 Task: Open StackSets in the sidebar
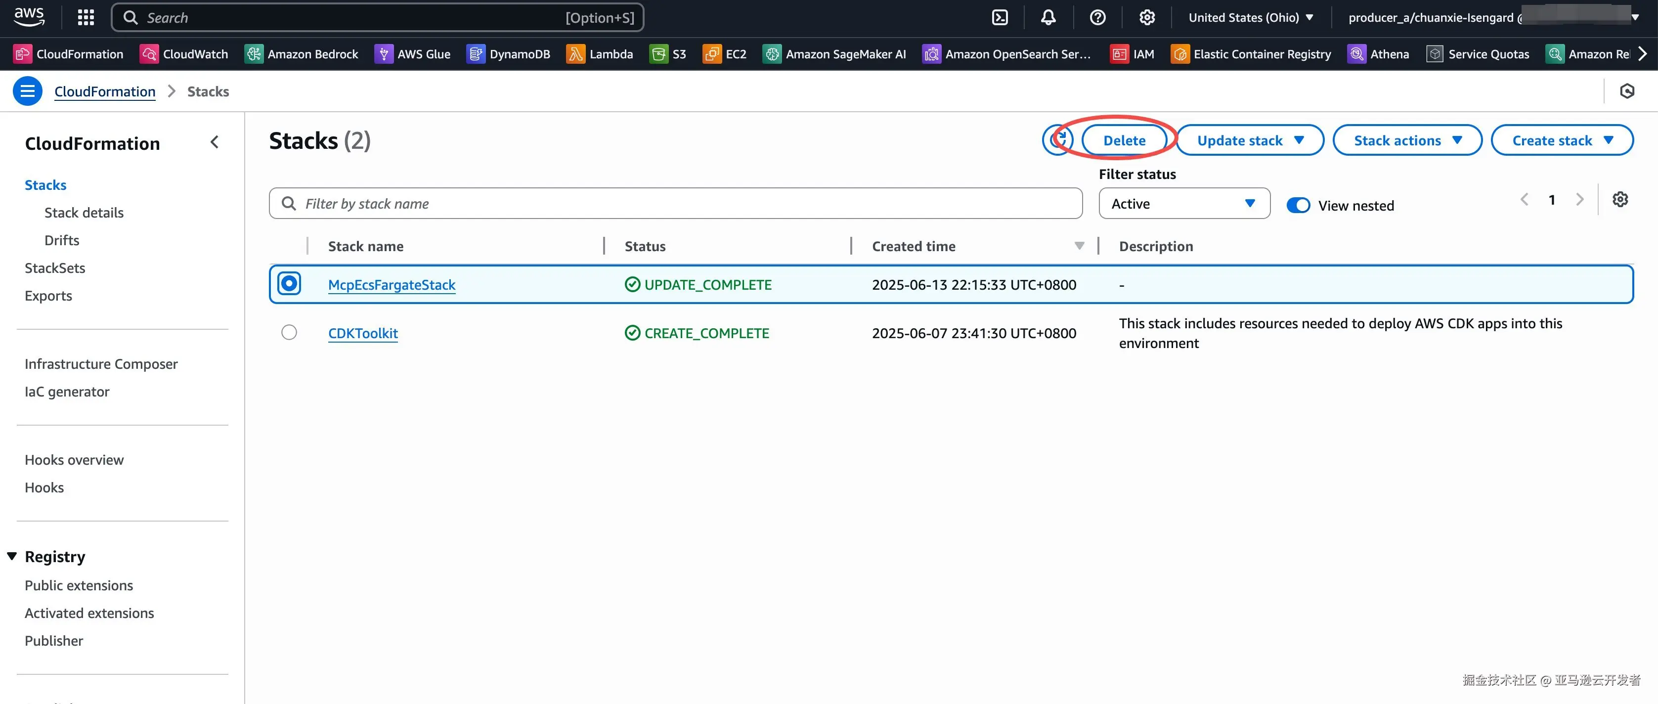[55, 267]
